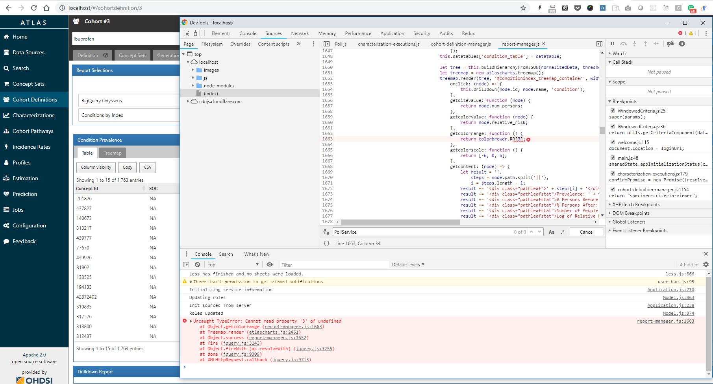
Task: Select Cohort Pathways from the sidebar
Action: tap(32, 131)
